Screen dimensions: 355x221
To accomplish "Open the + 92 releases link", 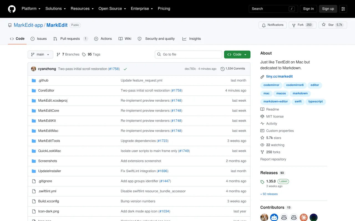I will click(269, 194).
